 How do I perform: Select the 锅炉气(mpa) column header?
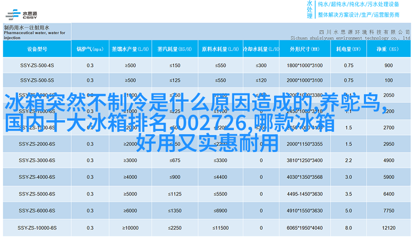pyautogui.click(x=90, y=49)
